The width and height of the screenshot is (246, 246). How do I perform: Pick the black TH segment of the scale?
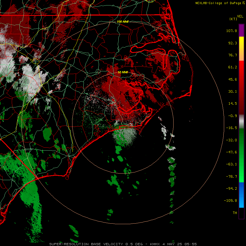tap(241, 213)
